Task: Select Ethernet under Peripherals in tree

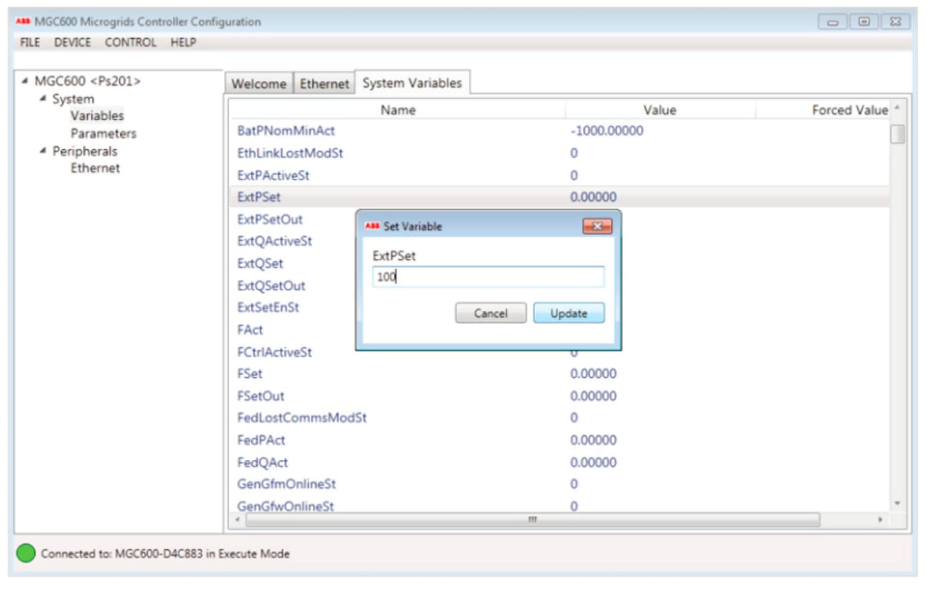Action: (x=95, y=168)
